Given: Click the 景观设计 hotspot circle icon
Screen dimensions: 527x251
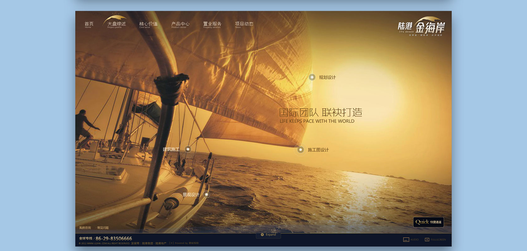Looking at the screenshot, I should 206,195.
